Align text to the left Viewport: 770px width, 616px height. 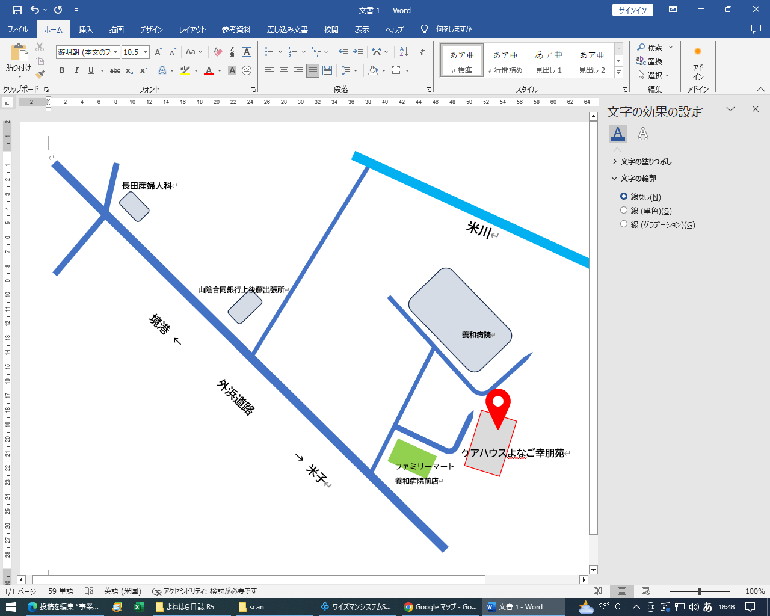pyautogui.click(x=269, y=70)
